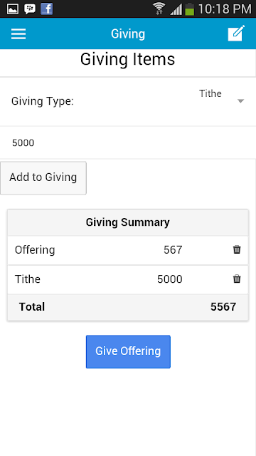
Task: Tap the picture notification icon in status bar
Action: (13, 9)
